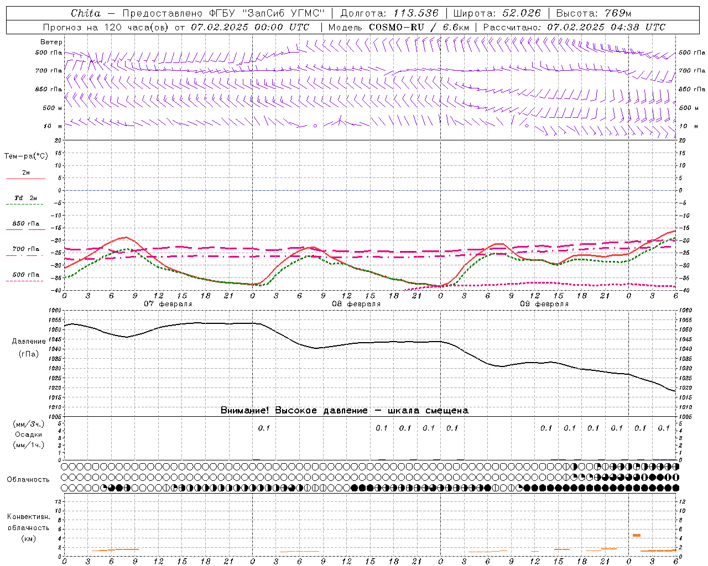Click warning "Внимание! Высокое давление — шкала смещена"

point(345,411)
